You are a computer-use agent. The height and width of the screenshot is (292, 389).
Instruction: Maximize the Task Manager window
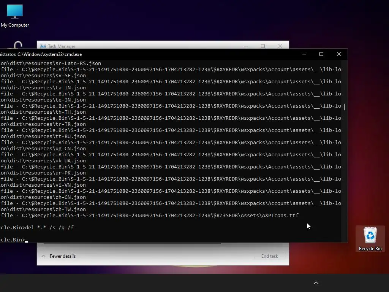[x=263, y=46]
